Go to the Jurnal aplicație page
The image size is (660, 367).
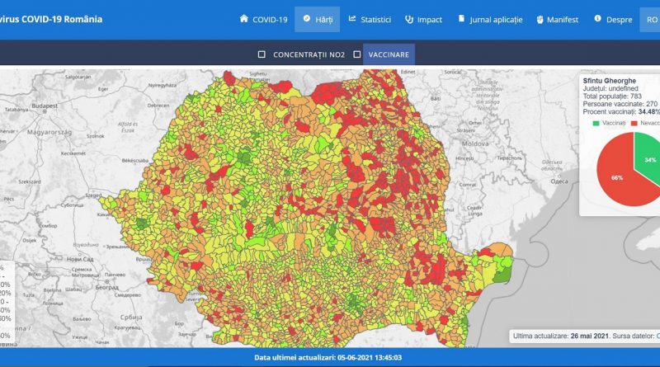(497, 19)
